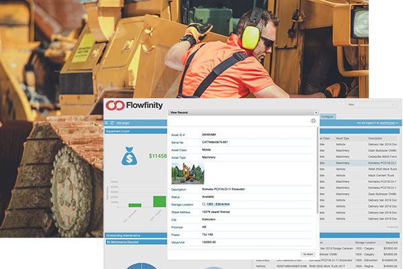This screenshot has height=269, width=403.
Task: Click the Description column header
Action: coord(375,139)
